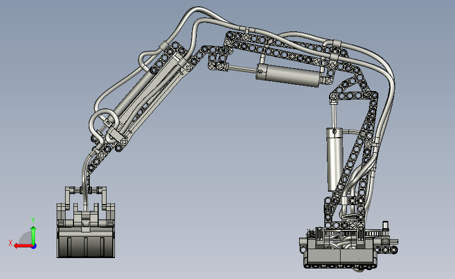Viewport: 455px width, 279px height.
Task: Click the blue Z axis dot of triad
Action: point(34,246)
